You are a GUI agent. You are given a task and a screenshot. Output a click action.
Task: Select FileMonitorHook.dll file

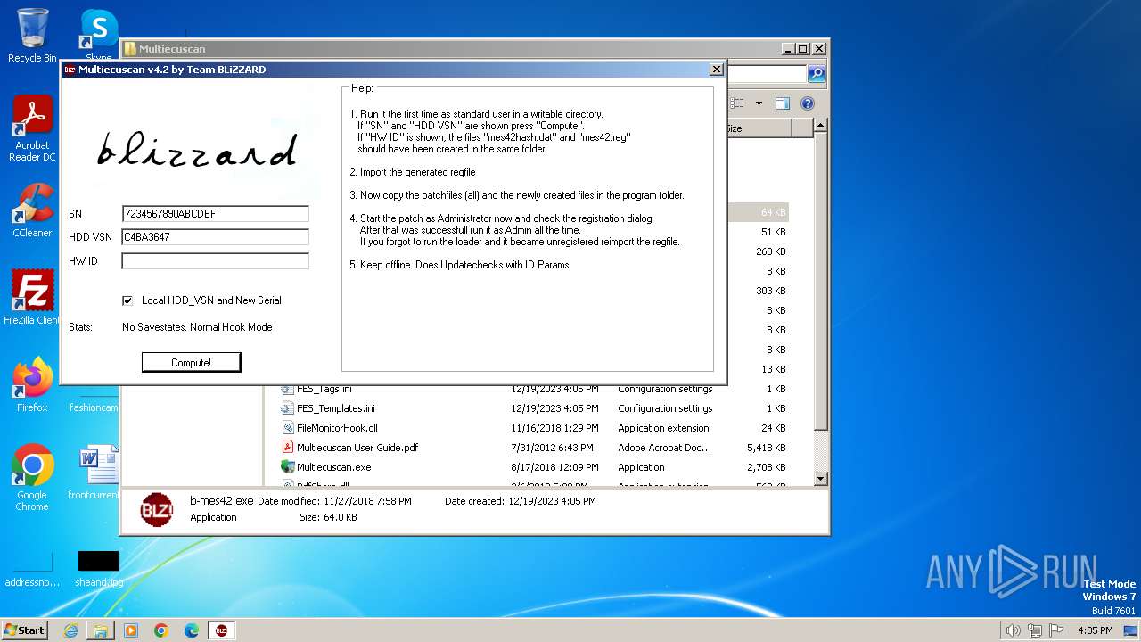tap(534, 428)
